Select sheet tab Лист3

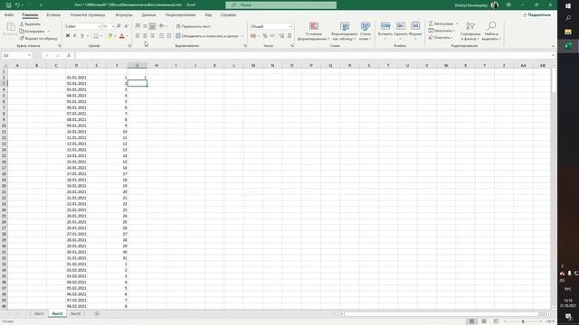click(x=75, y=314)
